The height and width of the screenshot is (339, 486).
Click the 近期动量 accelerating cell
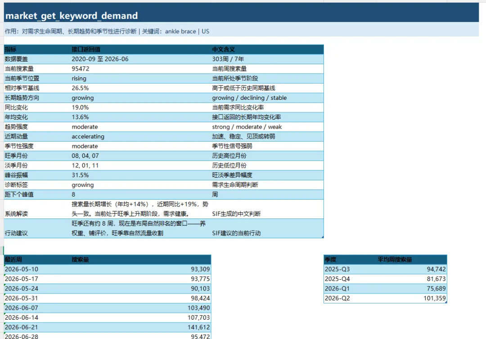[141, 137]
